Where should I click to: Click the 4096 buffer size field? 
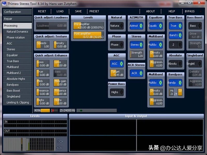click(38, 110)
